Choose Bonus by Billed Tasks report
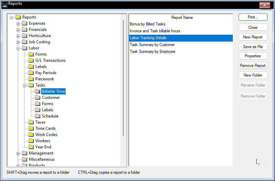Viewport: 275px width, 181px height. click(x=147, y=24)
